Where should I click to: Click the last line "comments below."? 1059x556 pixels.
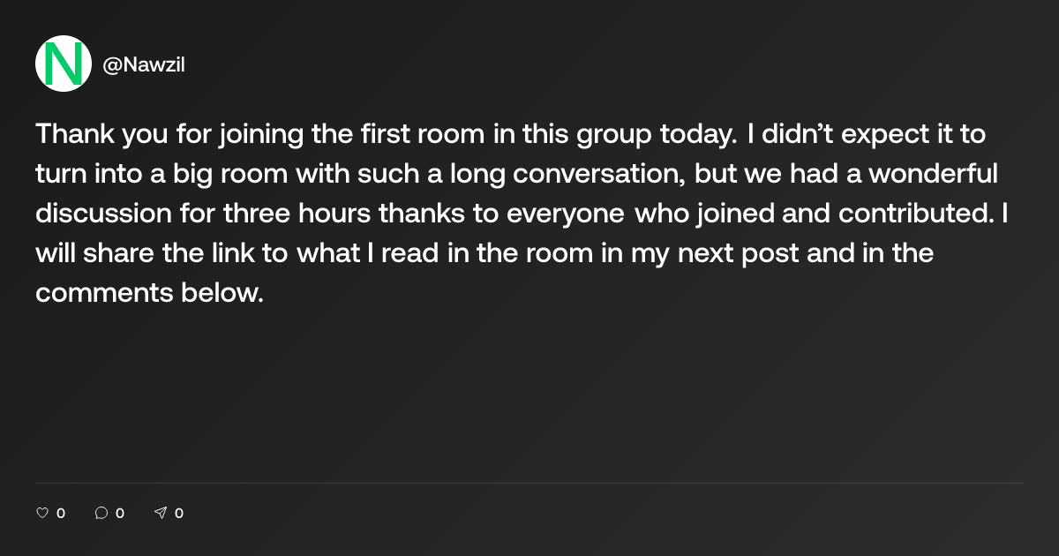[x=150, y=293]
